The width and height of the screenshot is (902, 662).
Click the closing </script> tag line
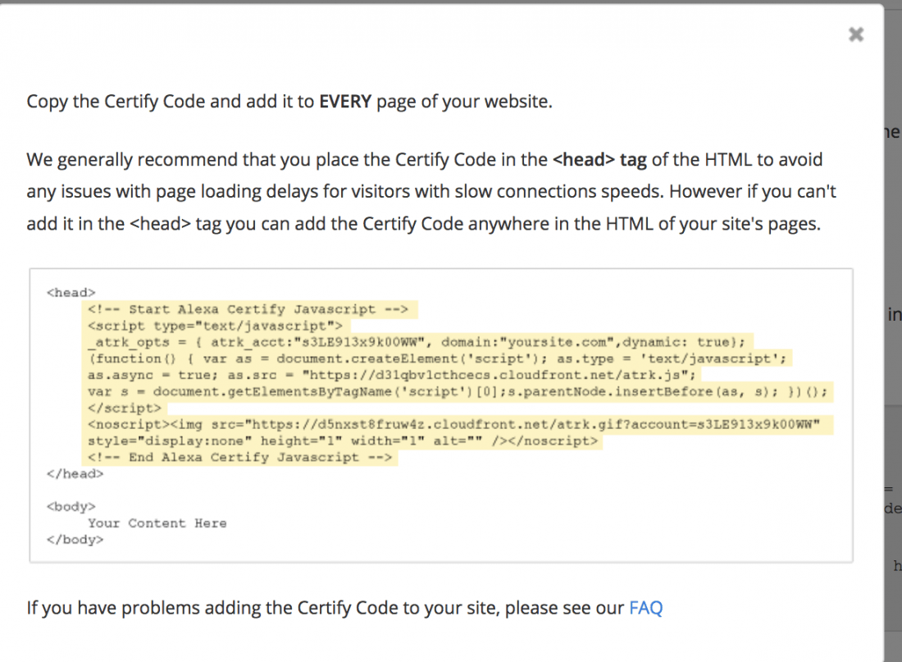tap(125, 409)
